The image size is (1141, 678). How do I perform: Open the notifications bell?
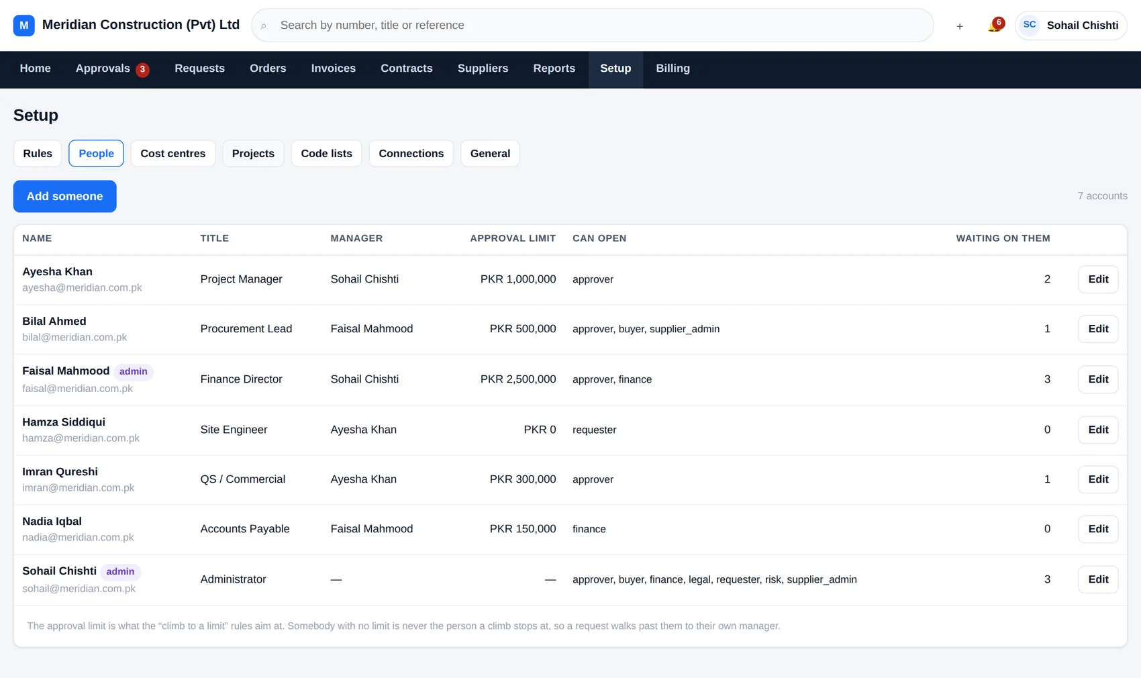(x=995, y=26)
